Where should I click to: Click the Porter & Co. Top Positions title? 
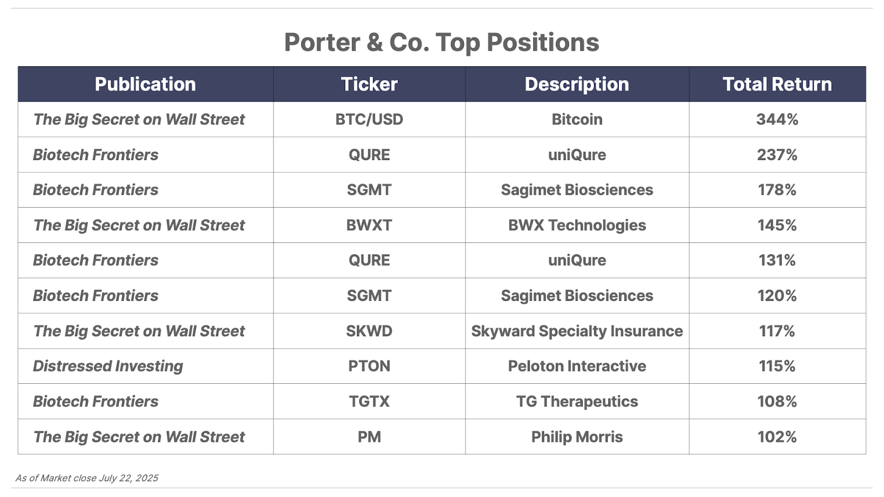click(x=441, y=43)
